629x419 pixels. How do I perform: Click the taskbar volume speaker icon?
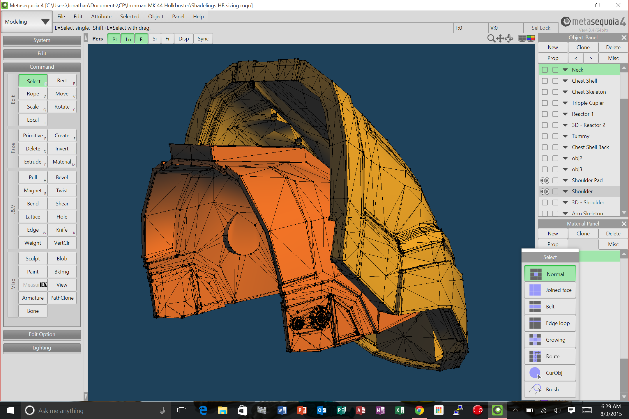557,411
